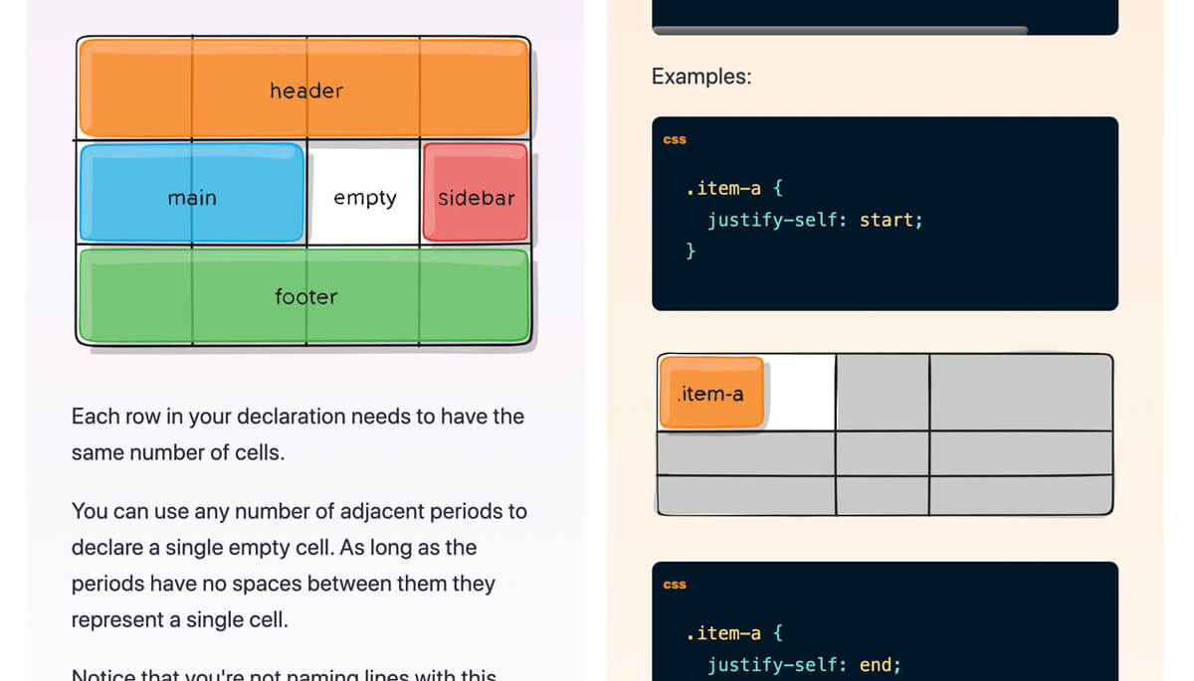Click the green footer bar
The height and width of the screenshot is (681, 1194).
(305, 296)
